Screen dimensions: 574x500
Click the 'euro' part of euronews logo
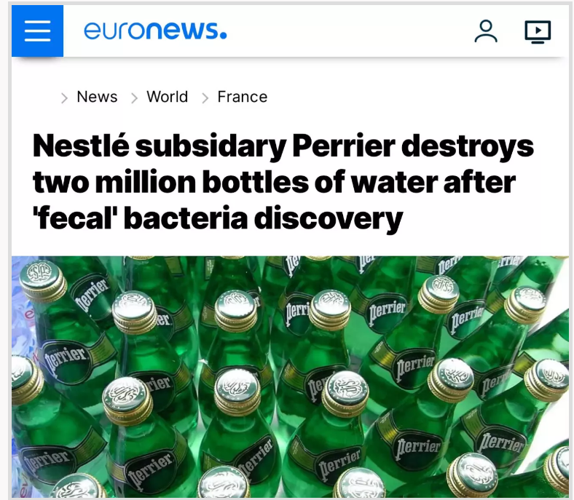(x=114, y=31)
